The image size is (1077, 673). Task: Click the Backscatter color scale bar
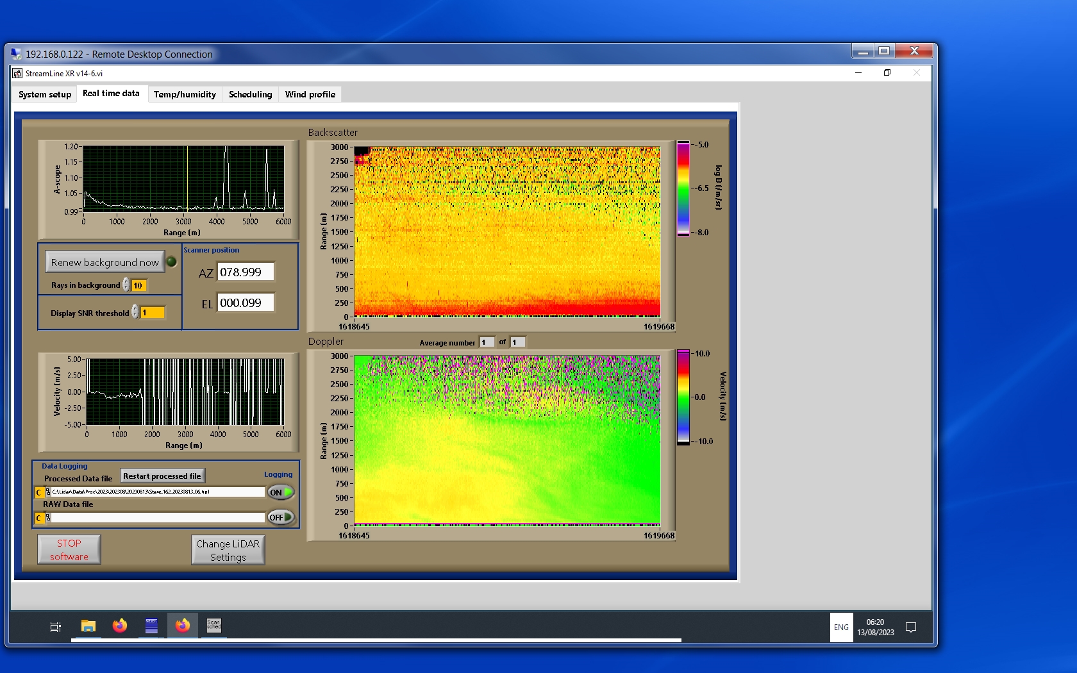683,188
